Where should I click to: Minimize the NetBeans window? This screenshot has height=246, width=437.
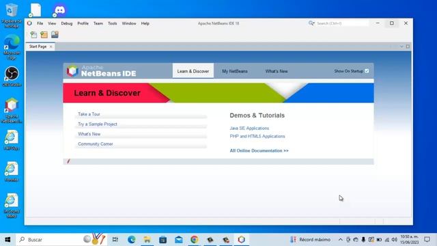point(378,23)
